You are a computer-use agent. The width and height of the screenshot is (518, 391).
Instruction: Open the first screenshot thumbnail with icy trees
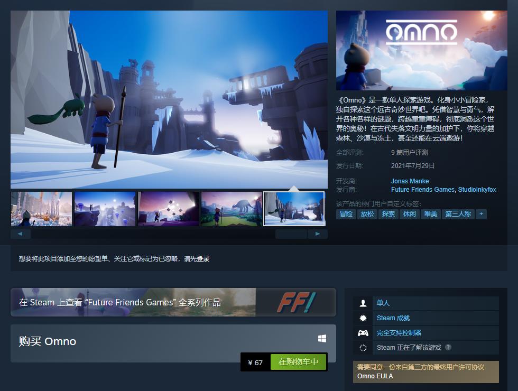click(x=42, y=209)
